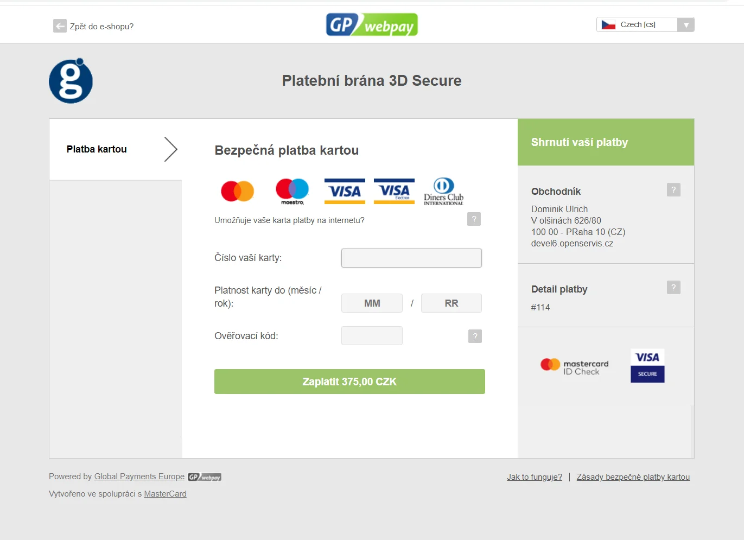Viewport: 744px width, 540px height.
Task: Click the Diners Club International logo
Action: click(443, 192)
